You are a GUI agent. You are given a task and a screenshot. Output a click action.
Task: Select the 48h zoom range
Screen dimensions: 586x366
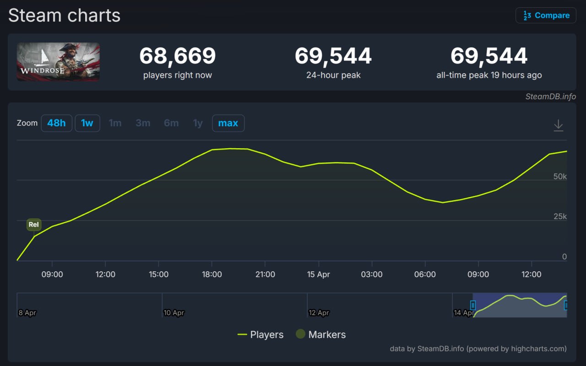(x=56, y=124)
